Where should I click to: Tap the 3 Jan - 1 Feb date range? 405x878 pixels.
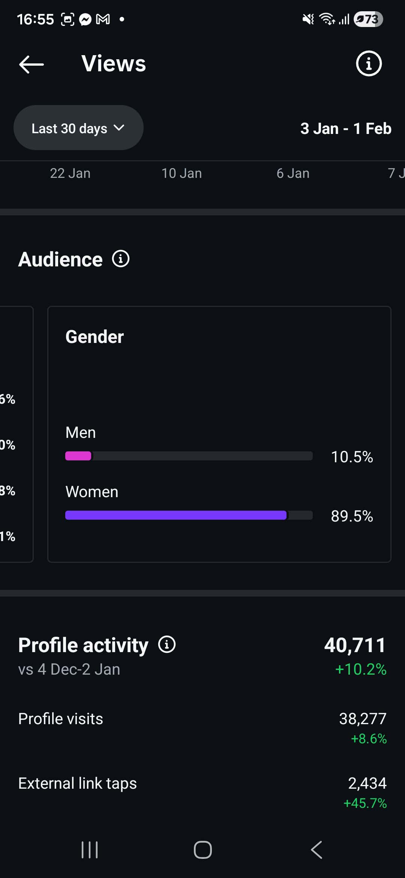coord(346,129)
